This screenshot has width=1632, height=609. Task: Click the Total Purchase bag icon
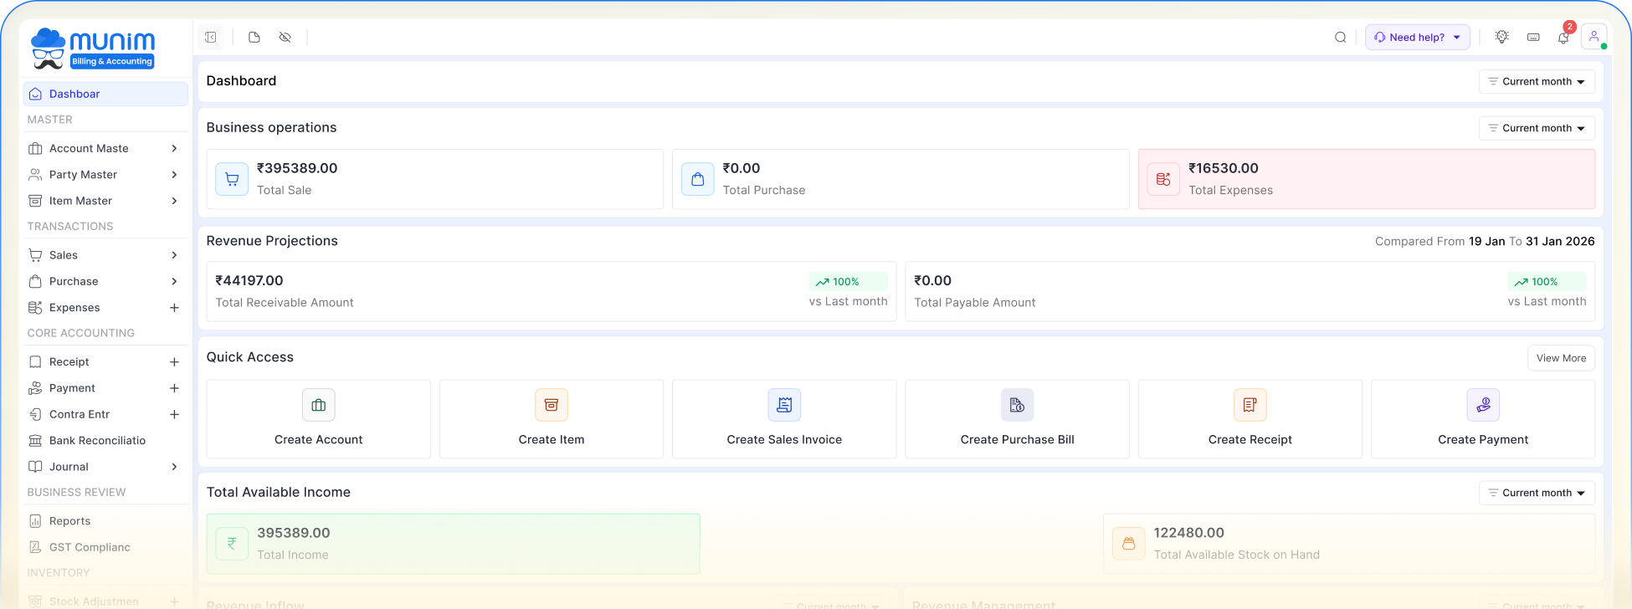[x=698, y=179]
